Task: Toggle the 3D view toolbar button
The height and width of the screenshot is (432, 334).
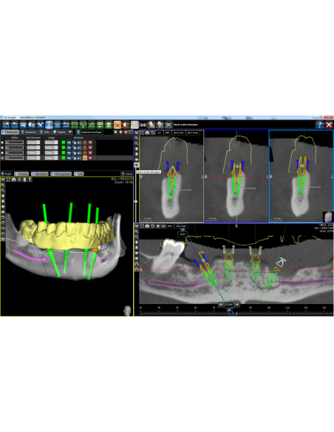Action: (134, 125)
